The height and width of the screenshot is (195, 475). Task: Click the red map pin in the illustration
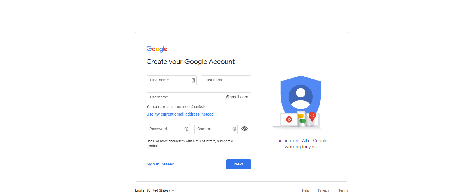tap(312, 116)
